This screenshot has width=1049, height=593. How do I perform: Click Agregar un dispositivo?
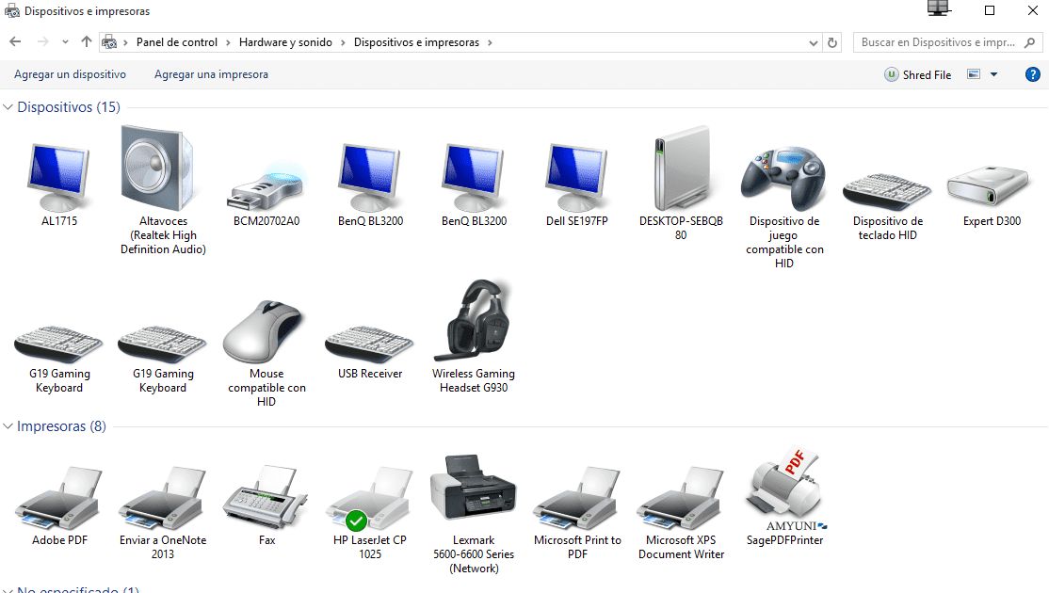70,74
